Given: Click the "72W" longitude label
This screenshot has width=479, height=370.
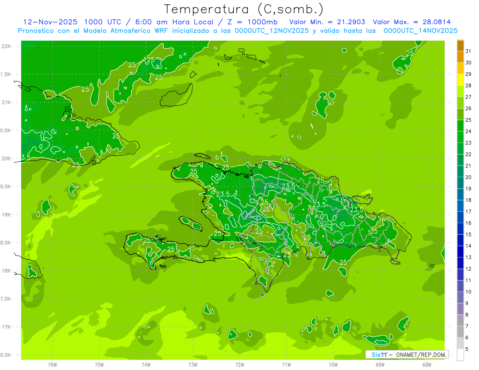Looking at the screenshot, I should (239, 365).
